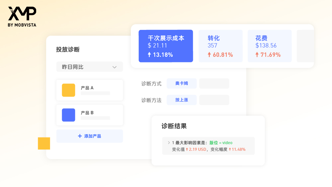Expand diagnosis result row 1 chevron
Viewport: 332px width, 187px height.
169,143
